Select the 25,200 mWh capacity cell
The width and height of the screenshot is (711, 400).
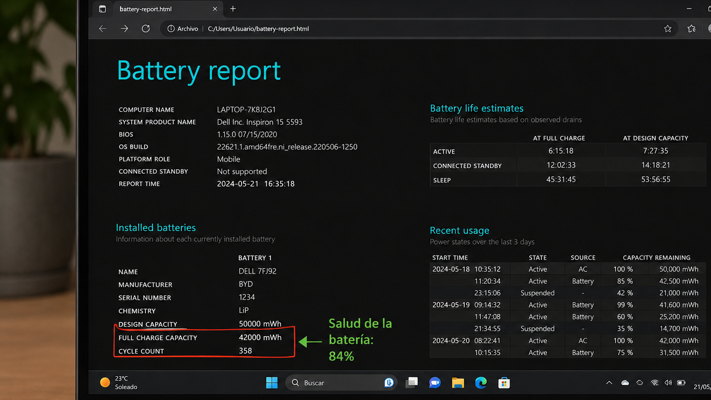coord(679,317)
